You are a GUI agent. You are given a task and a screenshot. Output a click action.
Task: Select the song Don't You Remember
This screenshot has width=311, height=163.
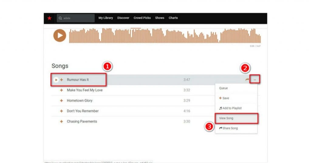tap(83, 111)
